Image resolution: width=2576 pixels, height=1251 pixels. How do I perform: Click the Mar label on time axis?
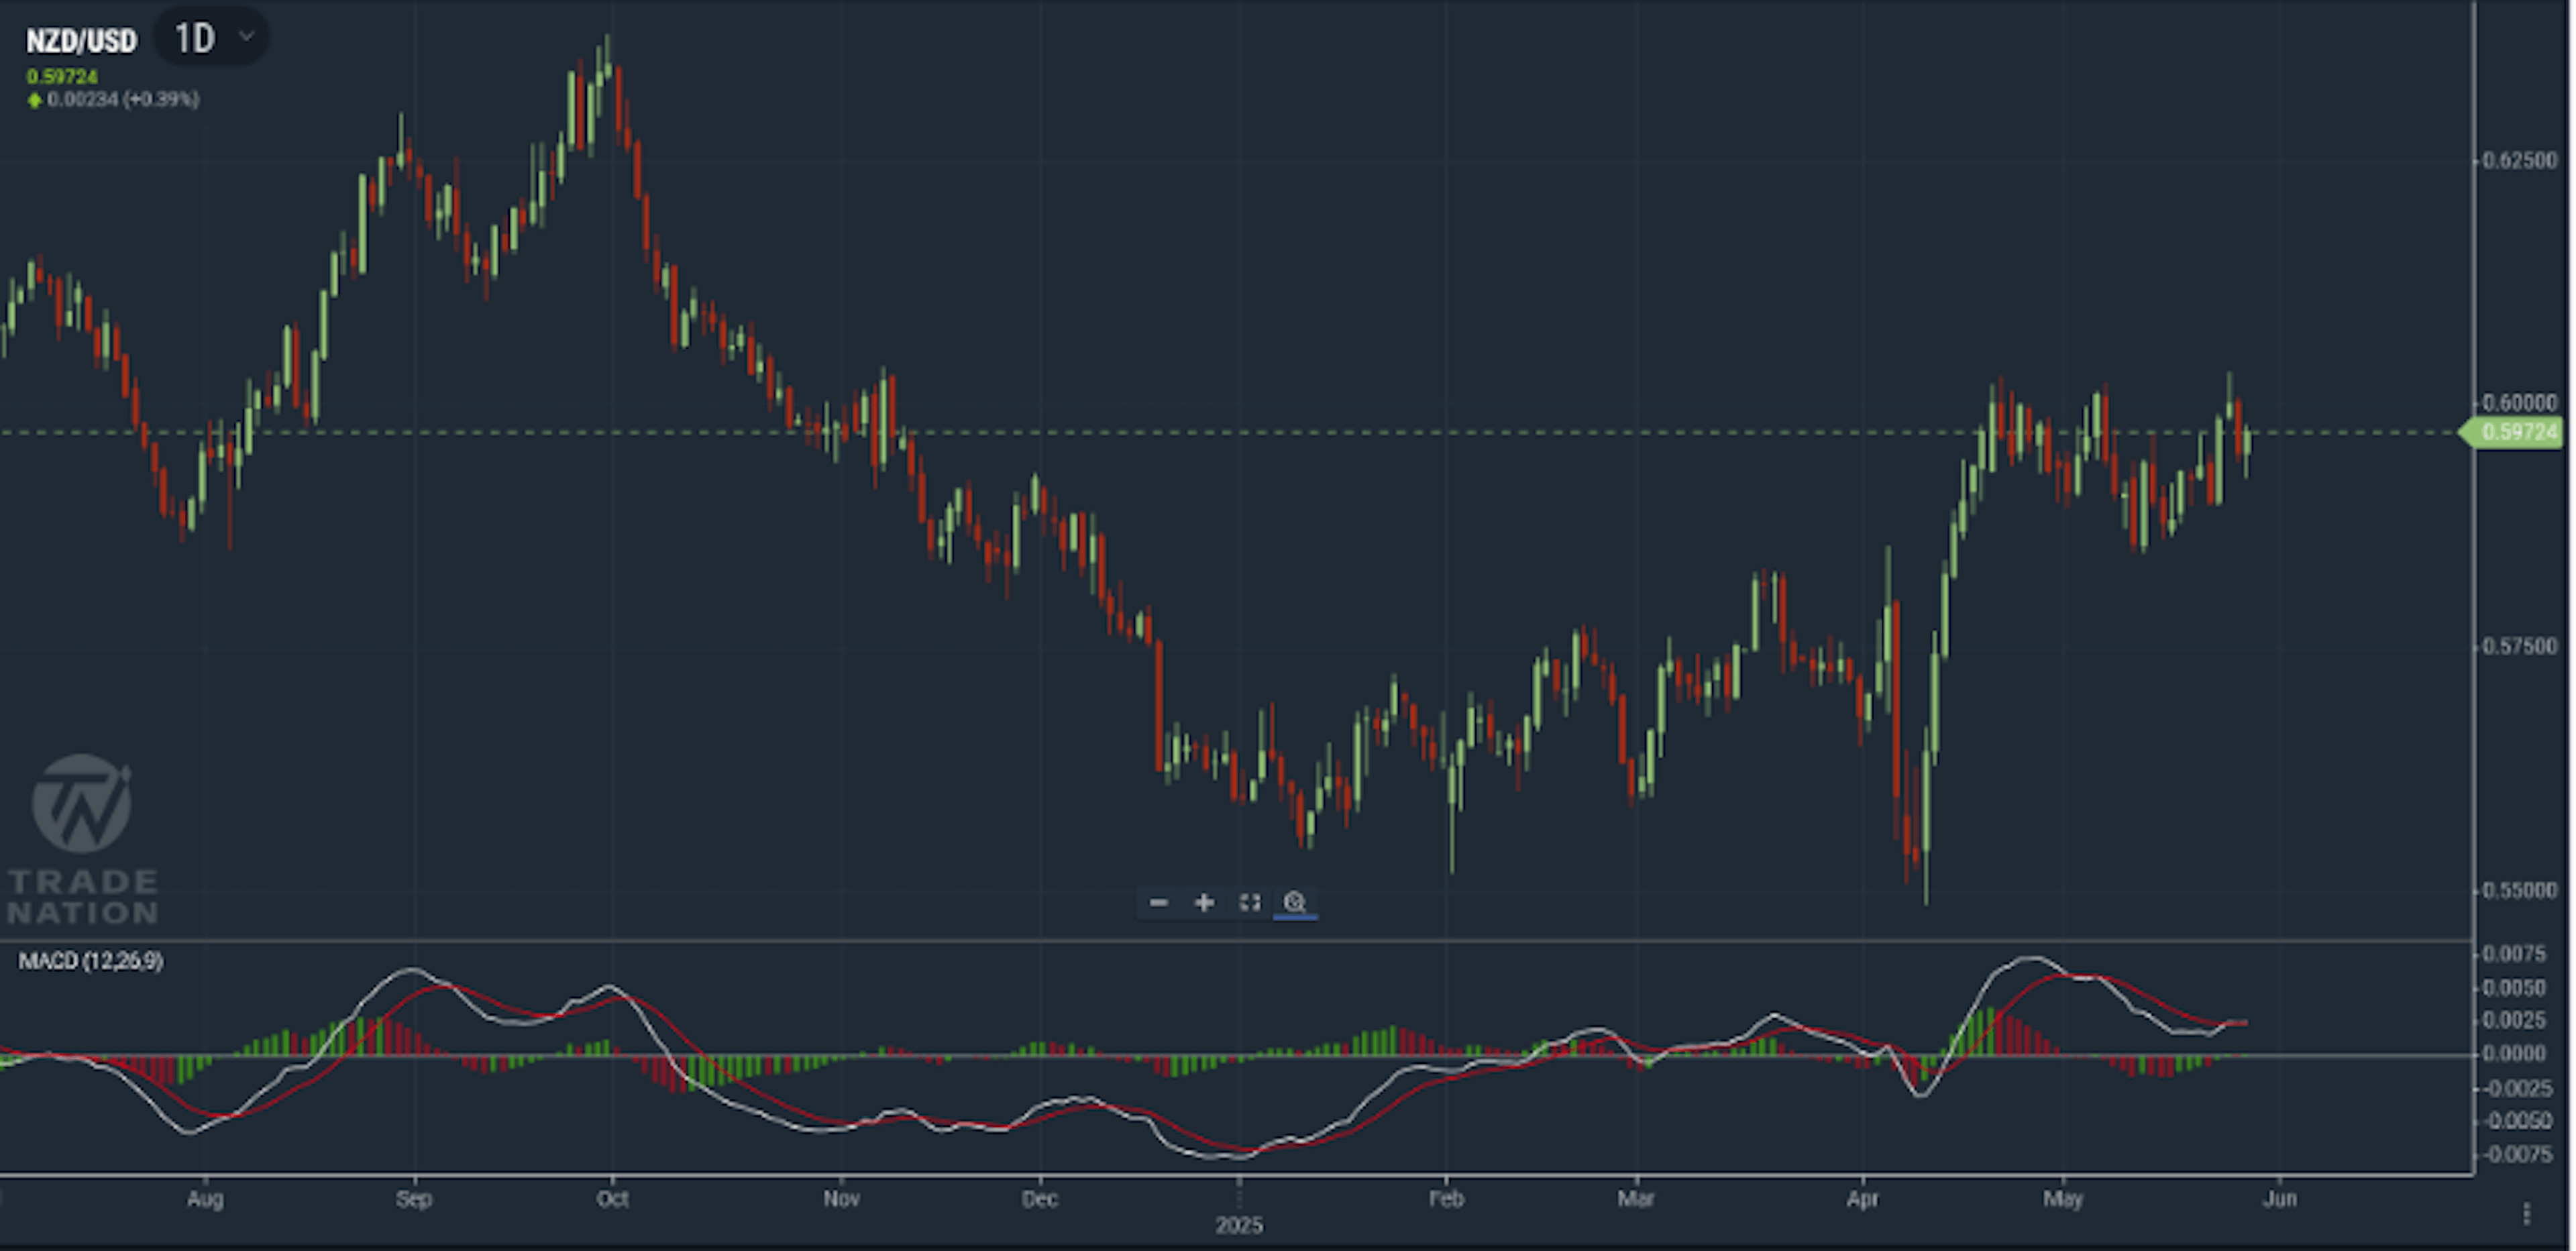[1636, 1198]
